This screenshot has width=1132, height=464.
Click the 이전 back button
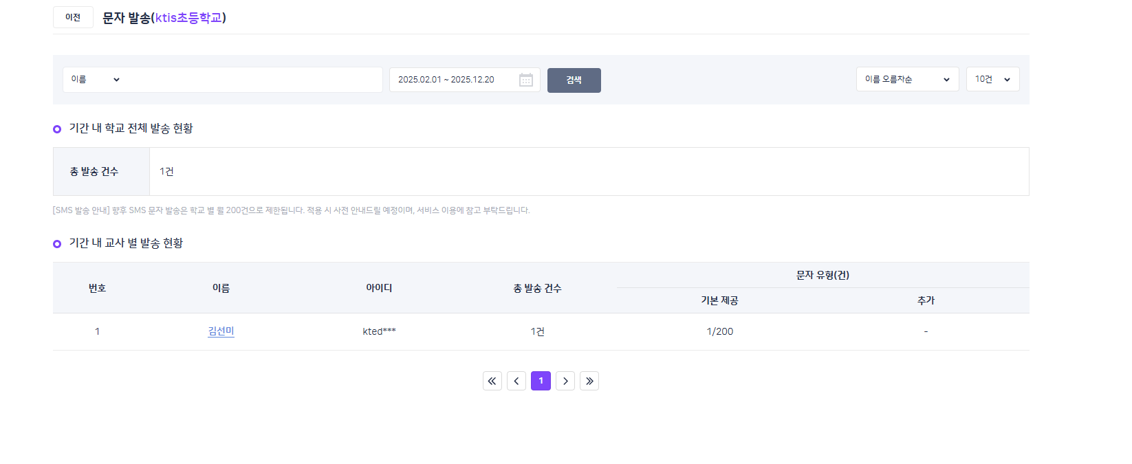click(73, 17)
